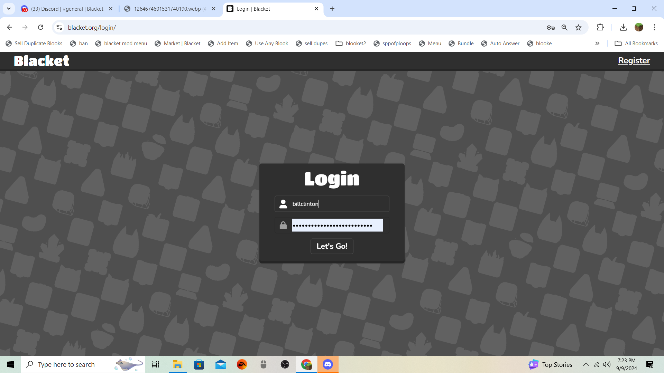Open the zoom magnifier icon in address bar
Screen dimensions: 664x373
(564, 28)
